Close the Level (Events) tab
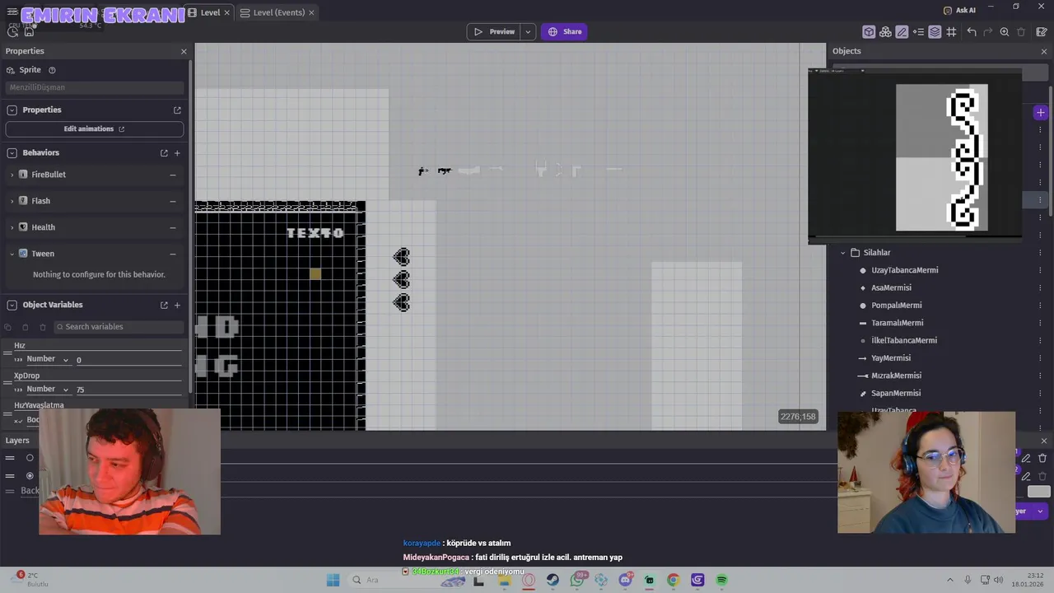The height and width of the screenshot is (593, 1054). click(x=311, y=12)
